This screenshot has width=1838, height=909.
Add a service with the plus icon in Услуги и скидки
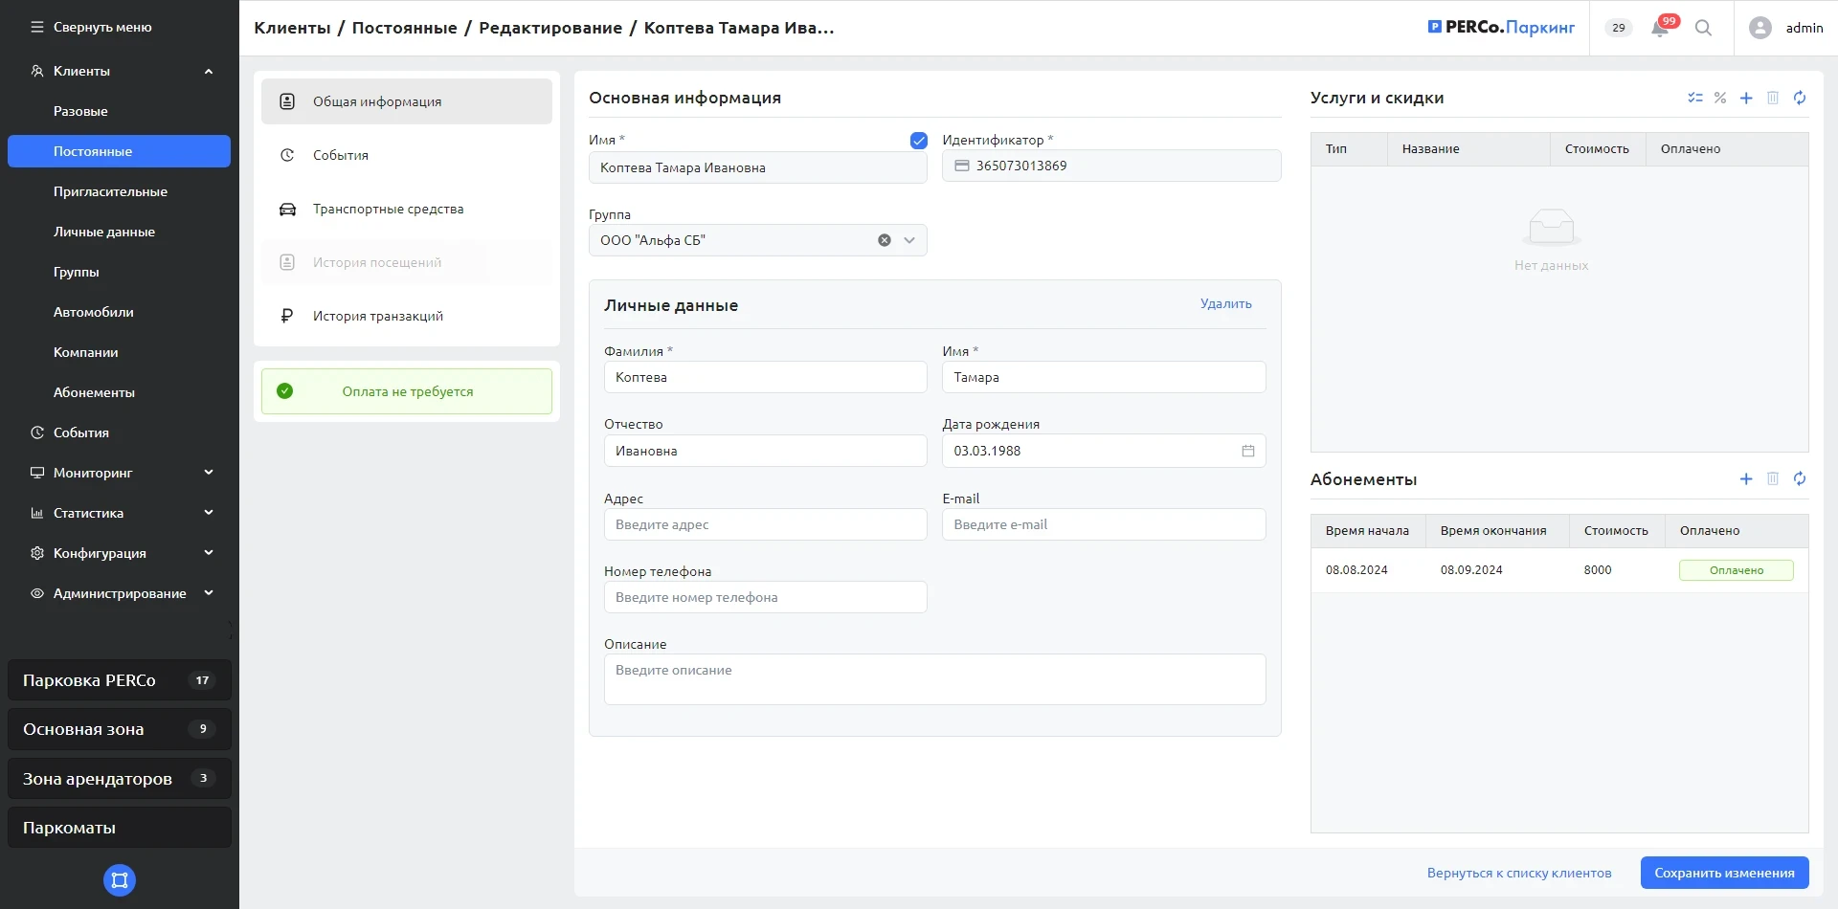[x=1746, y=98]
